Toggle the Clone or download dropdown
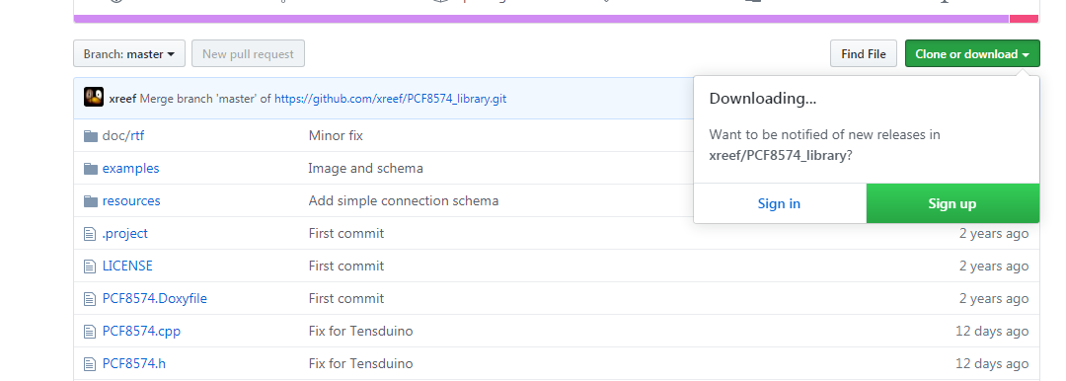 point(972,53)
